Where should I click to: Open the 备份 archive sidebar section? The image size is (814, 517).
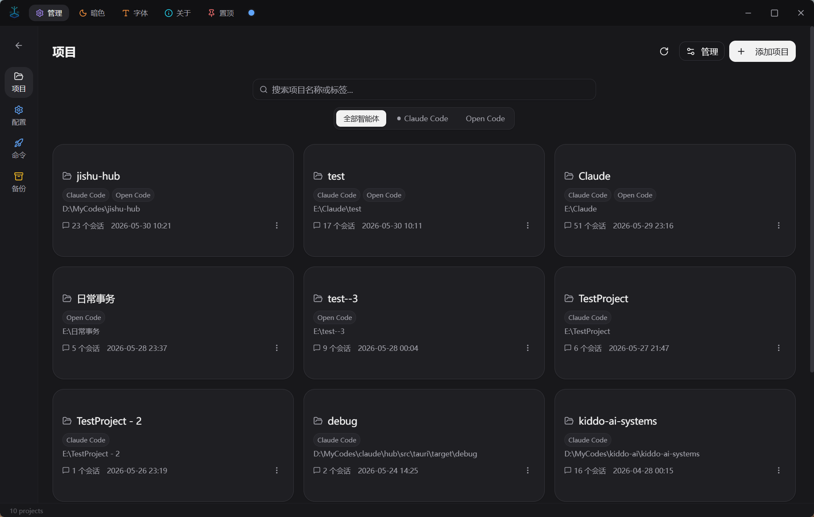(19, 182)
